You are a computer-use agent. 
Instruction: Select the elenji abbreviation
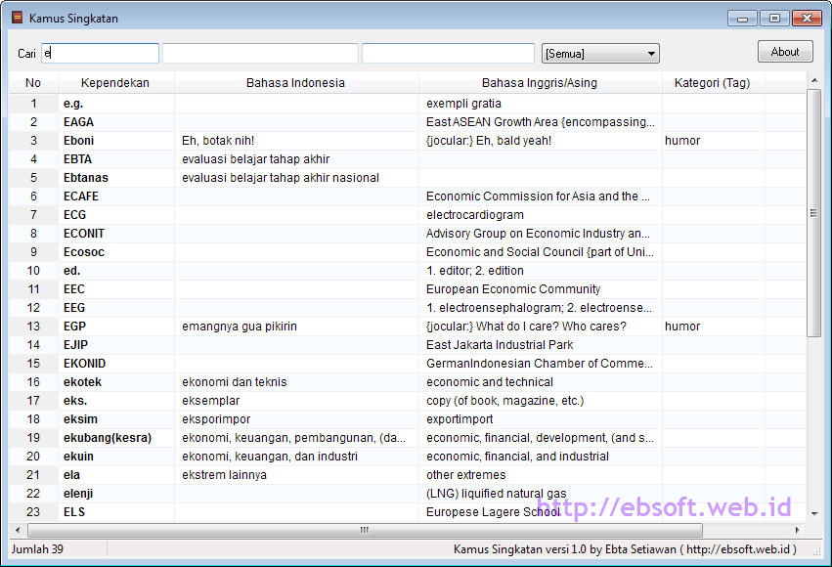coord(78,494)
